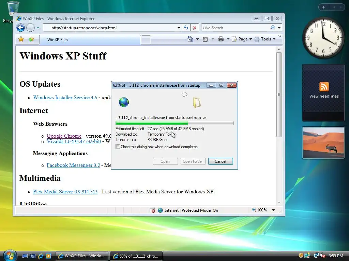The image size is (349, 261).
Task: Open a new blank tab
Action: coord(146,40)
